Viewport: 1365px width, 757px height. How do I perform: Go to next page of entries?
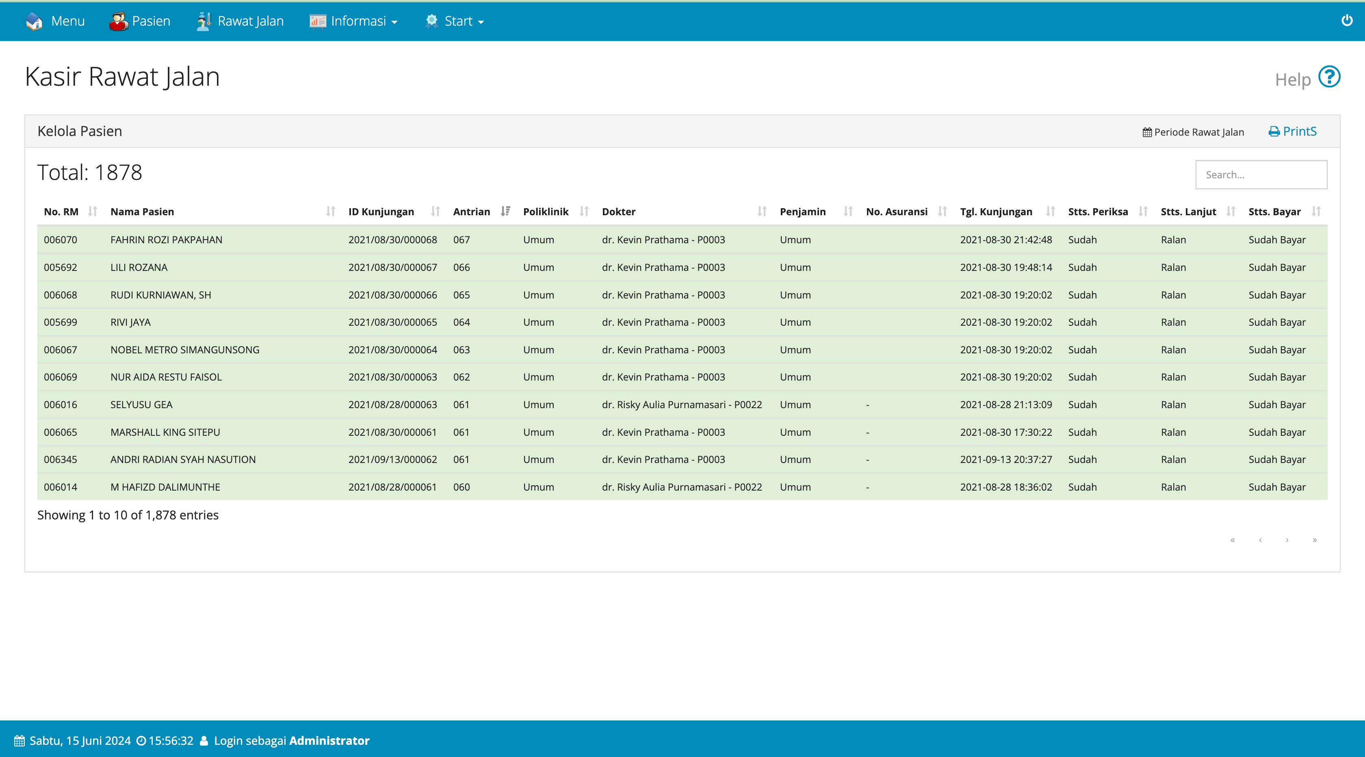click(x=1287, y=540)
